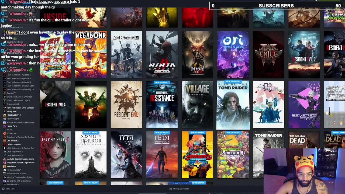The width and height of the screenshot is (345, 194).
Task: Select INSIDE in the sidebar game list
Action: click(x=9, y=130)
